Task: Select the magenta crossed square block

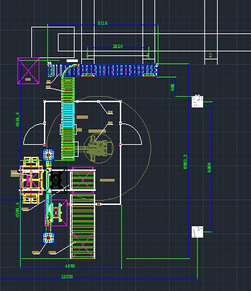Action: click(29, 71)
